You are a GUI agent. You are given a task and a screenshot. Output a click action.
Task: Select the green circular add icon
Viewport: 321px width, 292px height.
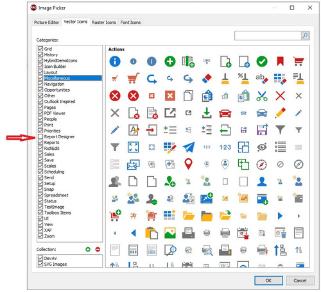[x=170, y=61]
